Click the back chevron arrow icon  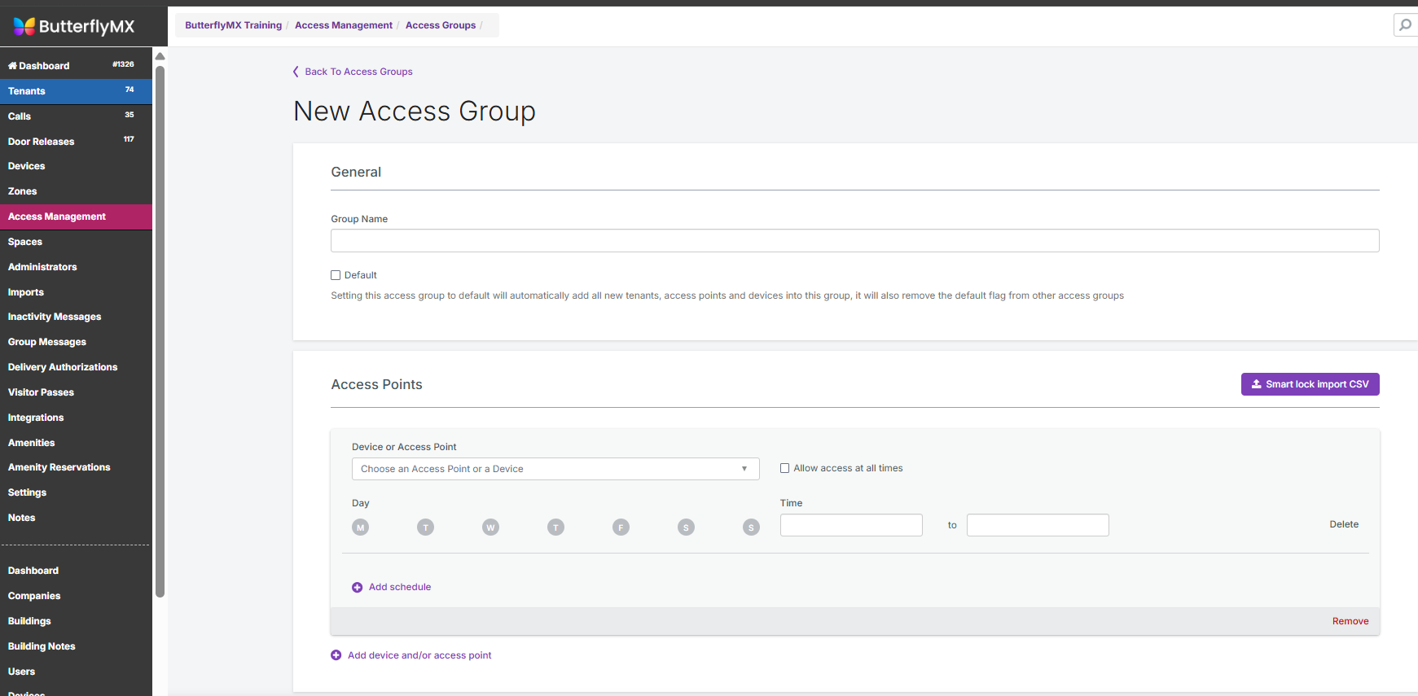(x=296, y=72)
